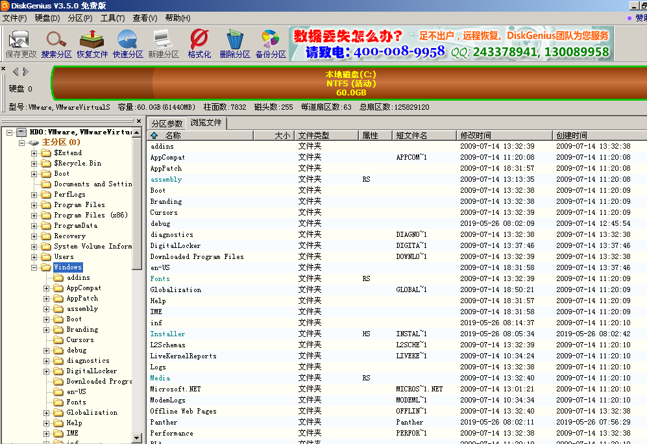647x444 pixels.
Task: Click the Search Partition (搜索分区) toolbar icon
Action: click(x=56, y=43)
